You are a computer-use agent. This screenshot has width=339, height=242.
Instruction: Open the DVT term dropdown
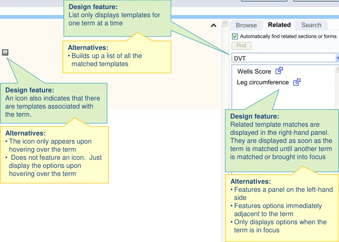[337, 58]
